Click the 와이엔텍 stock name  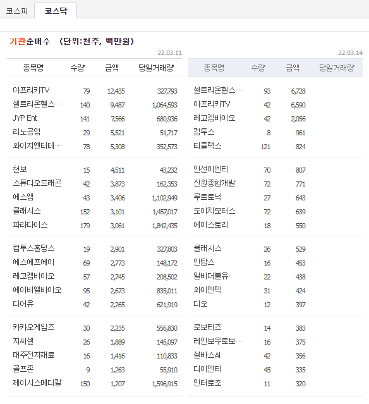207,290
